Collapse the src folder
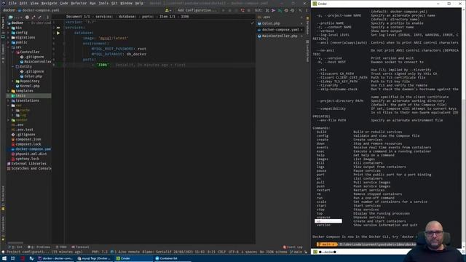 coord(9,47)
